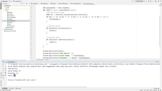
Task: Minimize the Run panel with hide icon
Action: pyautogui.click(x=159, y=62)
